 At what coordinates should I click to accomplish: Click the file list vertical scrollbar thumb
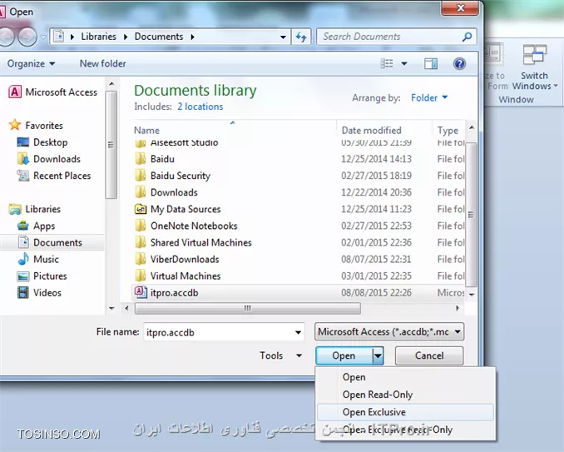(471, 215)
